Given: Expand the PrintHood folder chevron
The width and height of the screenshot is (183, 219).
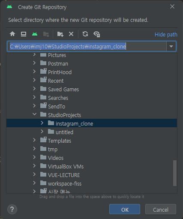Looking at the screenshot, I should pos(34,72).
